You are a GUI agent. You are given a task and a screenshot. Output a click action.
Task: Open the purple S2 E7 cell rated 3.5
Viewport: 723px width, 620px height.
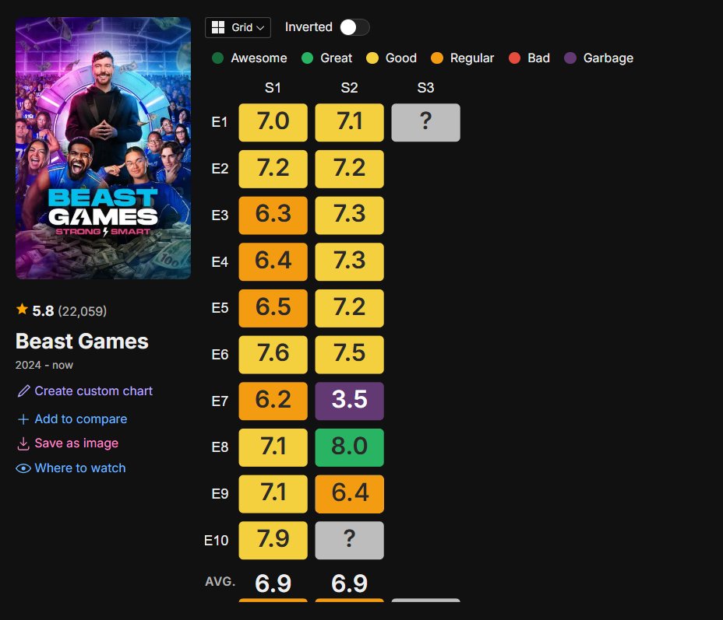349,401
